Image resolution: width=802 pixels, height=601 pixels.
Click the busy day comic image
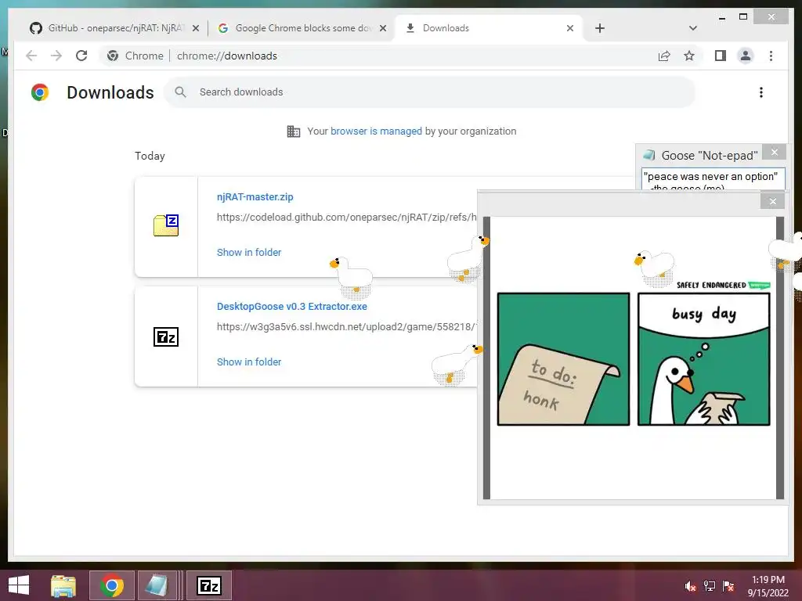coord(704,358)
